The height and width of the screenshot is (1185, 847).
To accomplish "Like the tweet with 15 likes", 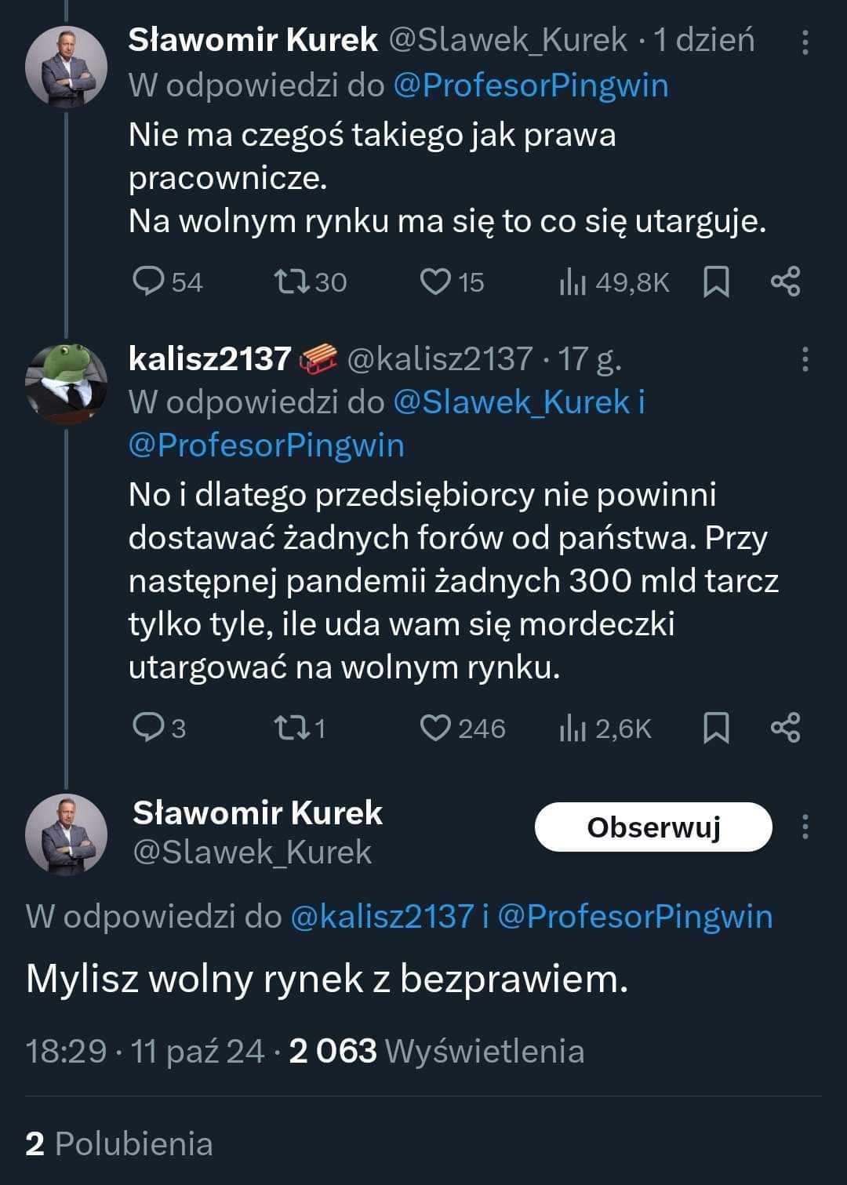I will click(435, 282).
